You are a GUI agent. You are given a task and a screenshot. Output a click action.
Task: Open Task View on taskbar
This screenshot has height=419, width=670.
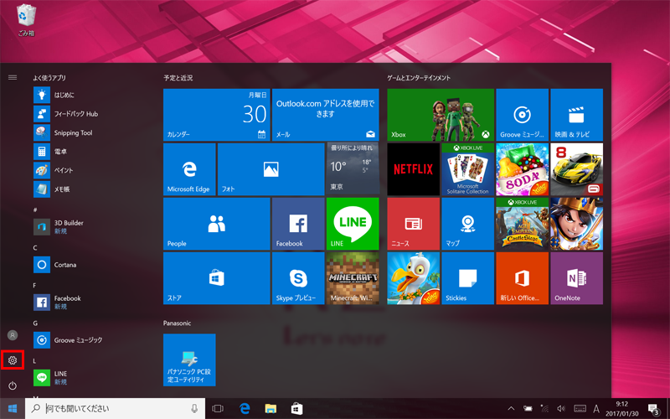point(218,409)
